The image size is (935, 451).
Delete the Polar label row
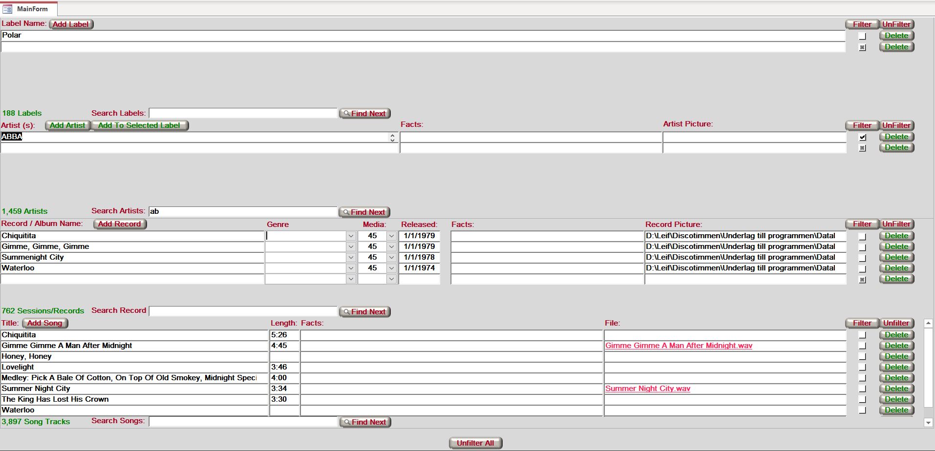(x=896, y=36)
